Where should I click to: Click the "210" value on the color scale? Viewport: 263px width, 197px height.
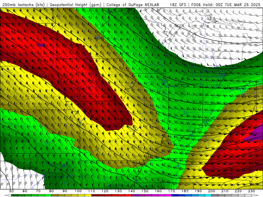(x=225, y=191)
